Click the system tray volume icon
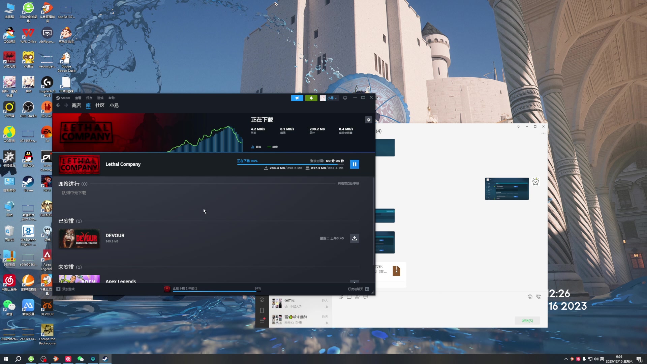 click(596, 359)
